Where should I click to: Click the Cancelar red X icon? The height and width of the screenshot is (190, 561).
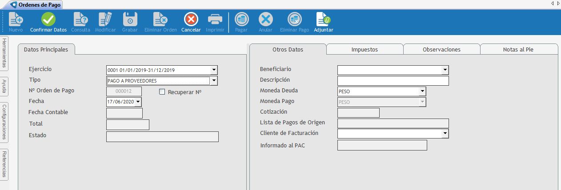click(191, 20)
